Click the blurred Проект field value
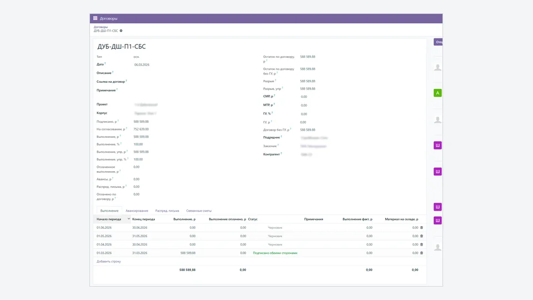This screenshot has height=300, width=533. point(146,105)
